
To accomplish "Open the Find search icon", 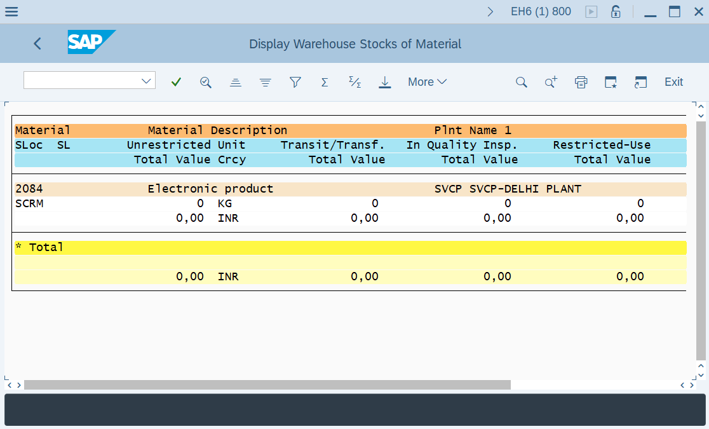I will click(521, 82).
